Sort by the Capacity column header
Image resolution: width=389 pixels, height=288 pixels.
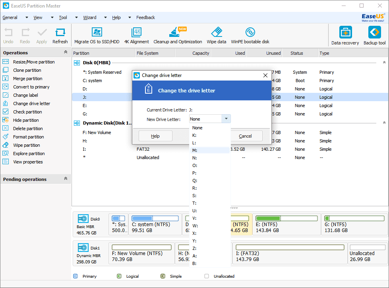193,53
